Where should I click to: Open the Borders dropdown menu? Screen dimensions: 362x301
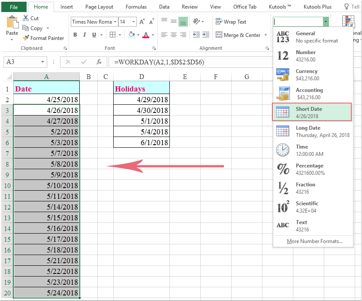point(119,35)
